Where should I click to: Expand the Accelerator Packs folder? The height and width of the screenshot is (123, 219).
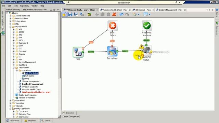pos(11,16)
